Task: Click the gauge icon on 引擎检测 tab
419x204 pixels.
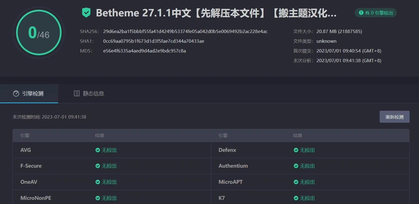Action: click(x=16, y=94)
